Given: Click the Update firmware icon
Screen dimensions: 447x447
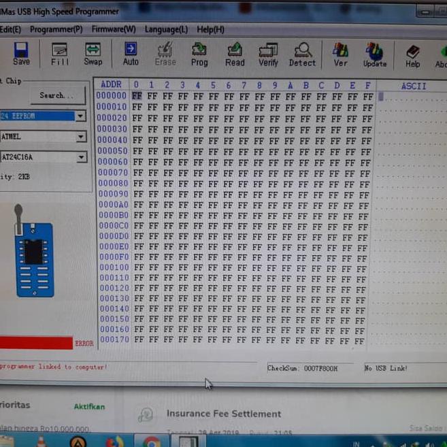Looking at the screenshot, I should pos(375,55).
